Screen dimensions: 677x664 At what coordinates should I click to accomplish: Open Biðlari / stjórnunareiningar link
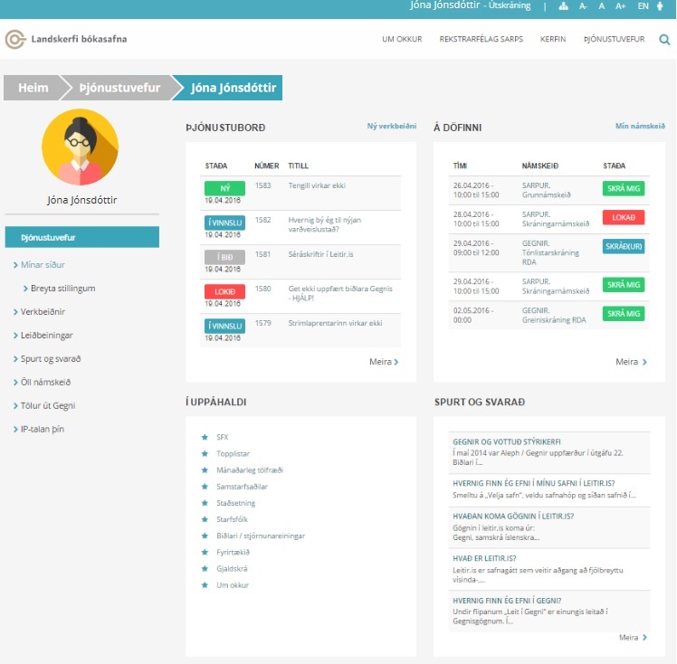click(261, 536)
